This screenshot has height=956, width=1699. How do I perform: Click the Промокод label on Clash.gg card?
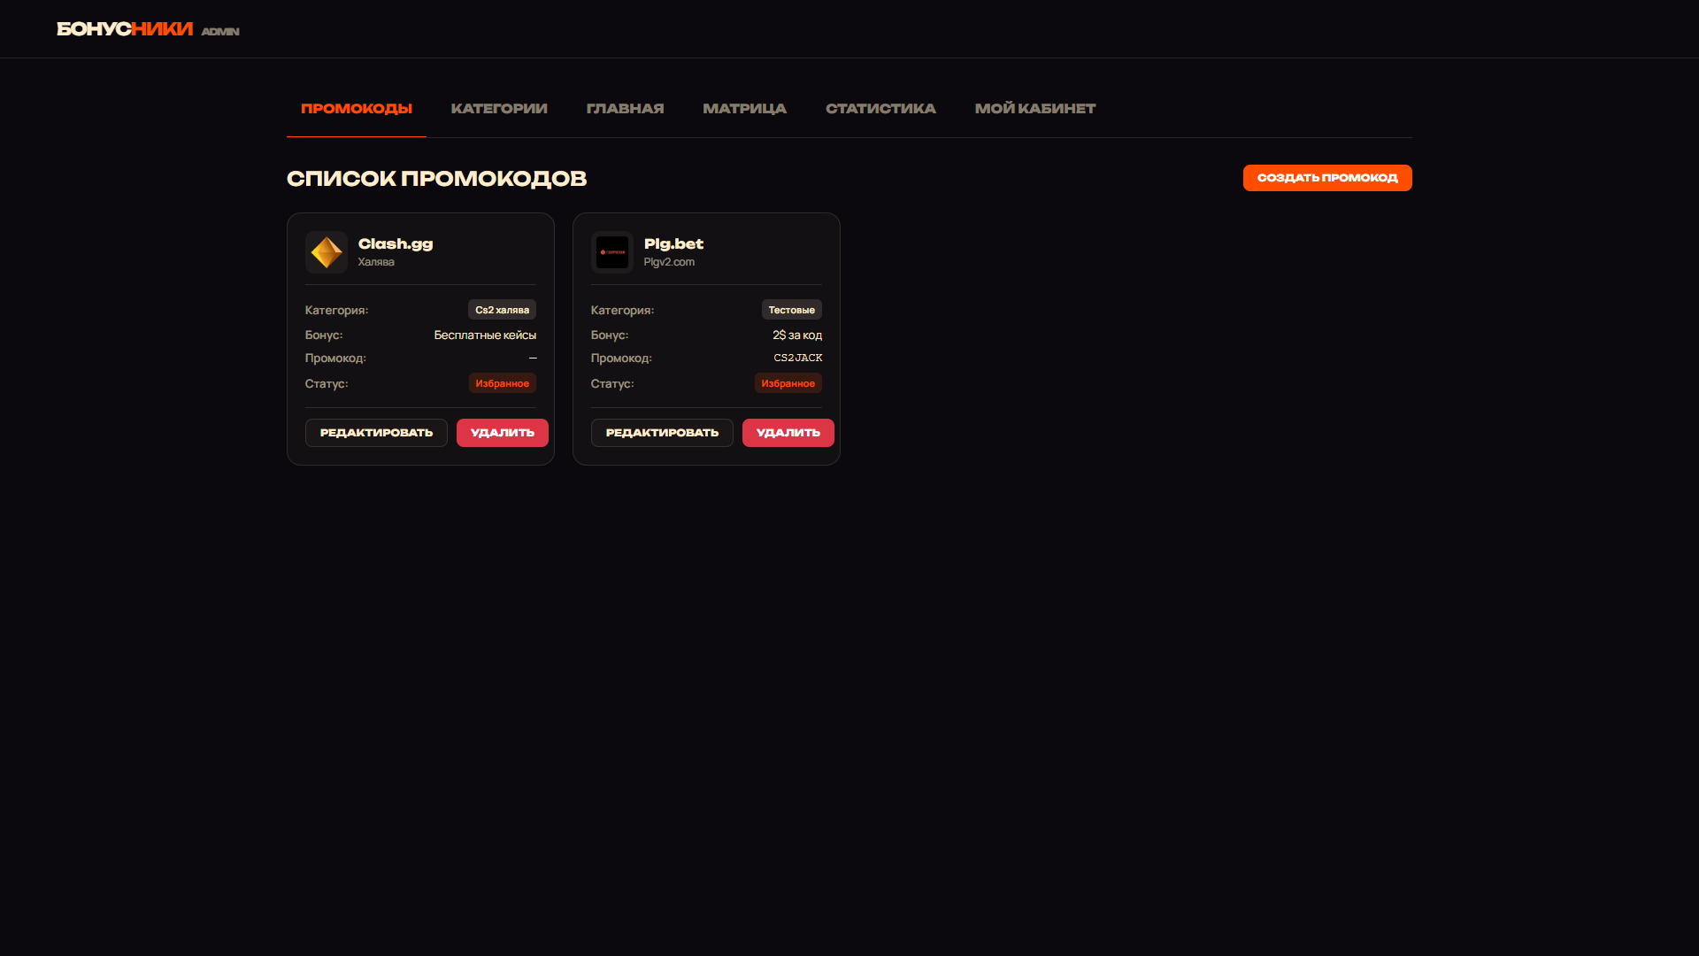(335, 358)
